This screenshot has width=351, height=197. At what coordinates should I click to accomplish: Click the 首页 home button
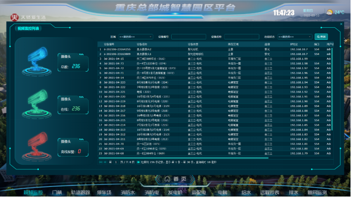pyautogui.click(x=175, y=179)
